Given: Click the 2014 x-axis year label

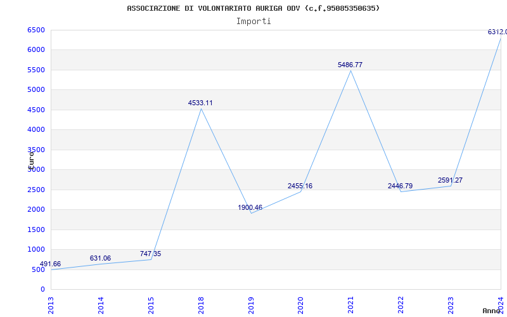Looking at the screenshot, I should coord(101,306).
